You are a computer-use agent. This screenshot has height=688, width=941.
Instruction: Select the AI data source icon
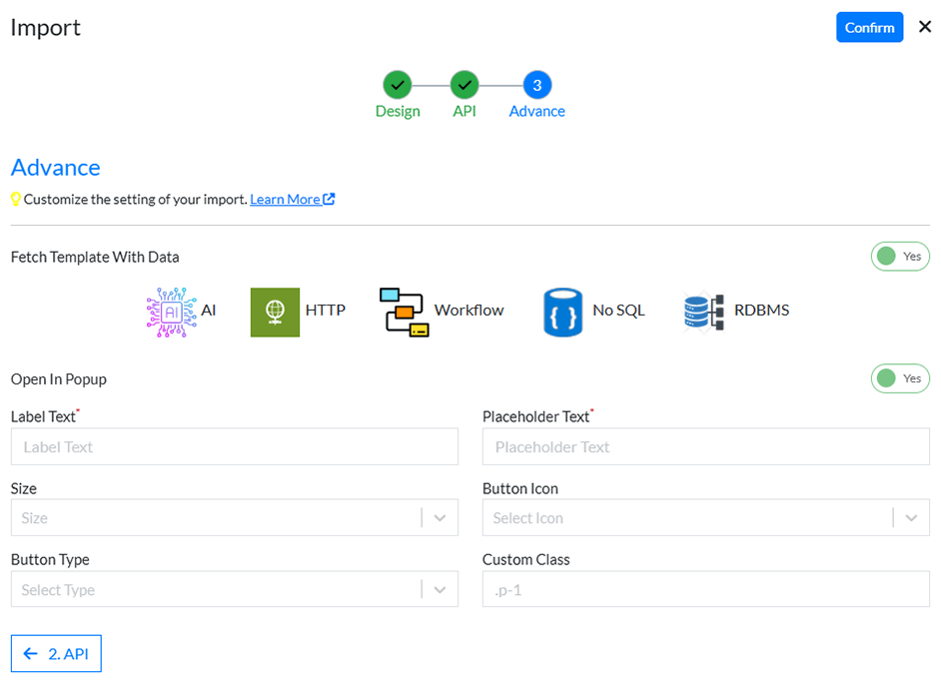tap(171, 311)
